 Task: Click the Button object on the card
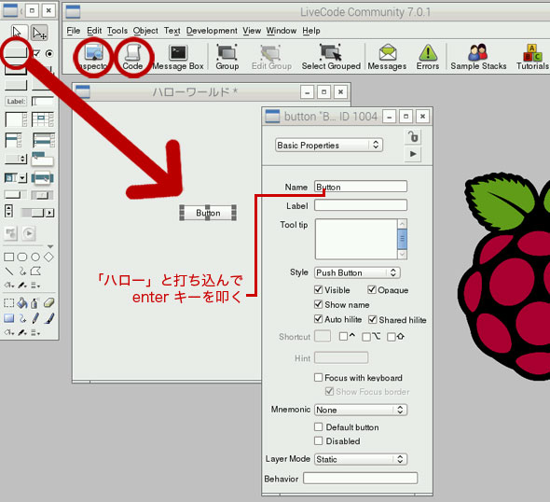tap(208, 213)
